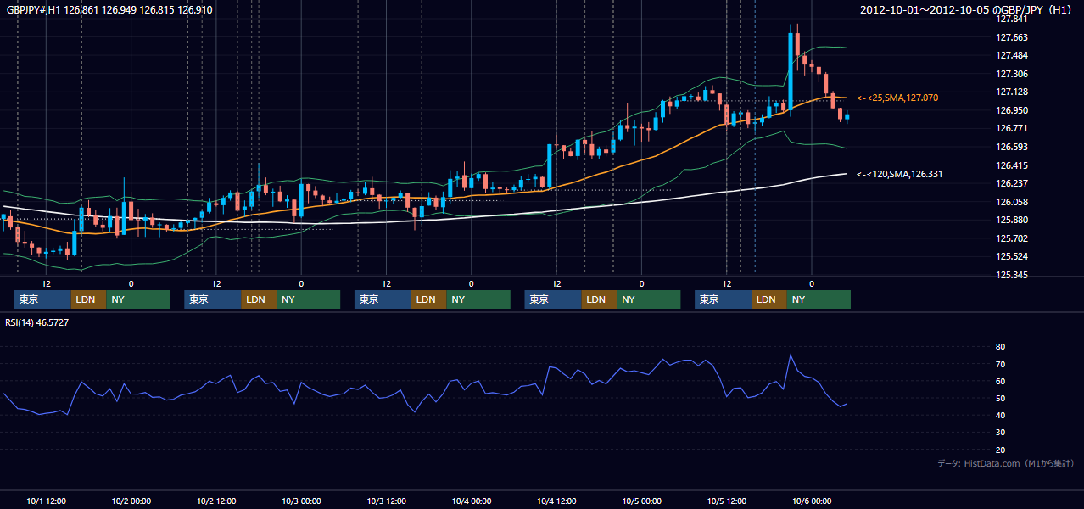Click the 10/1 LDN session block
The image size is (1084, 509).
coord(88,299)
